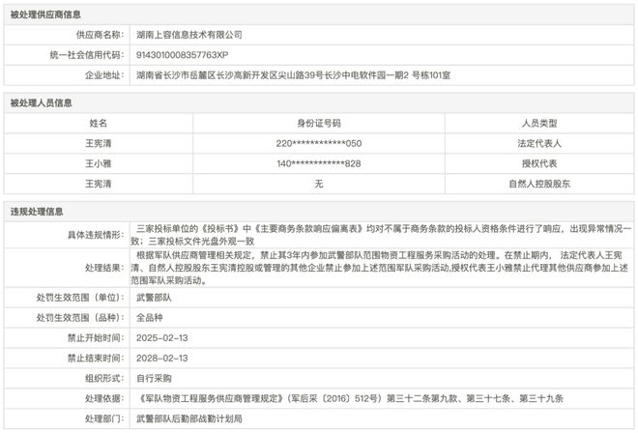Select the department 武警部队后勤部战勤计划局
Screen dimensions: 638x433
(189, 419)
